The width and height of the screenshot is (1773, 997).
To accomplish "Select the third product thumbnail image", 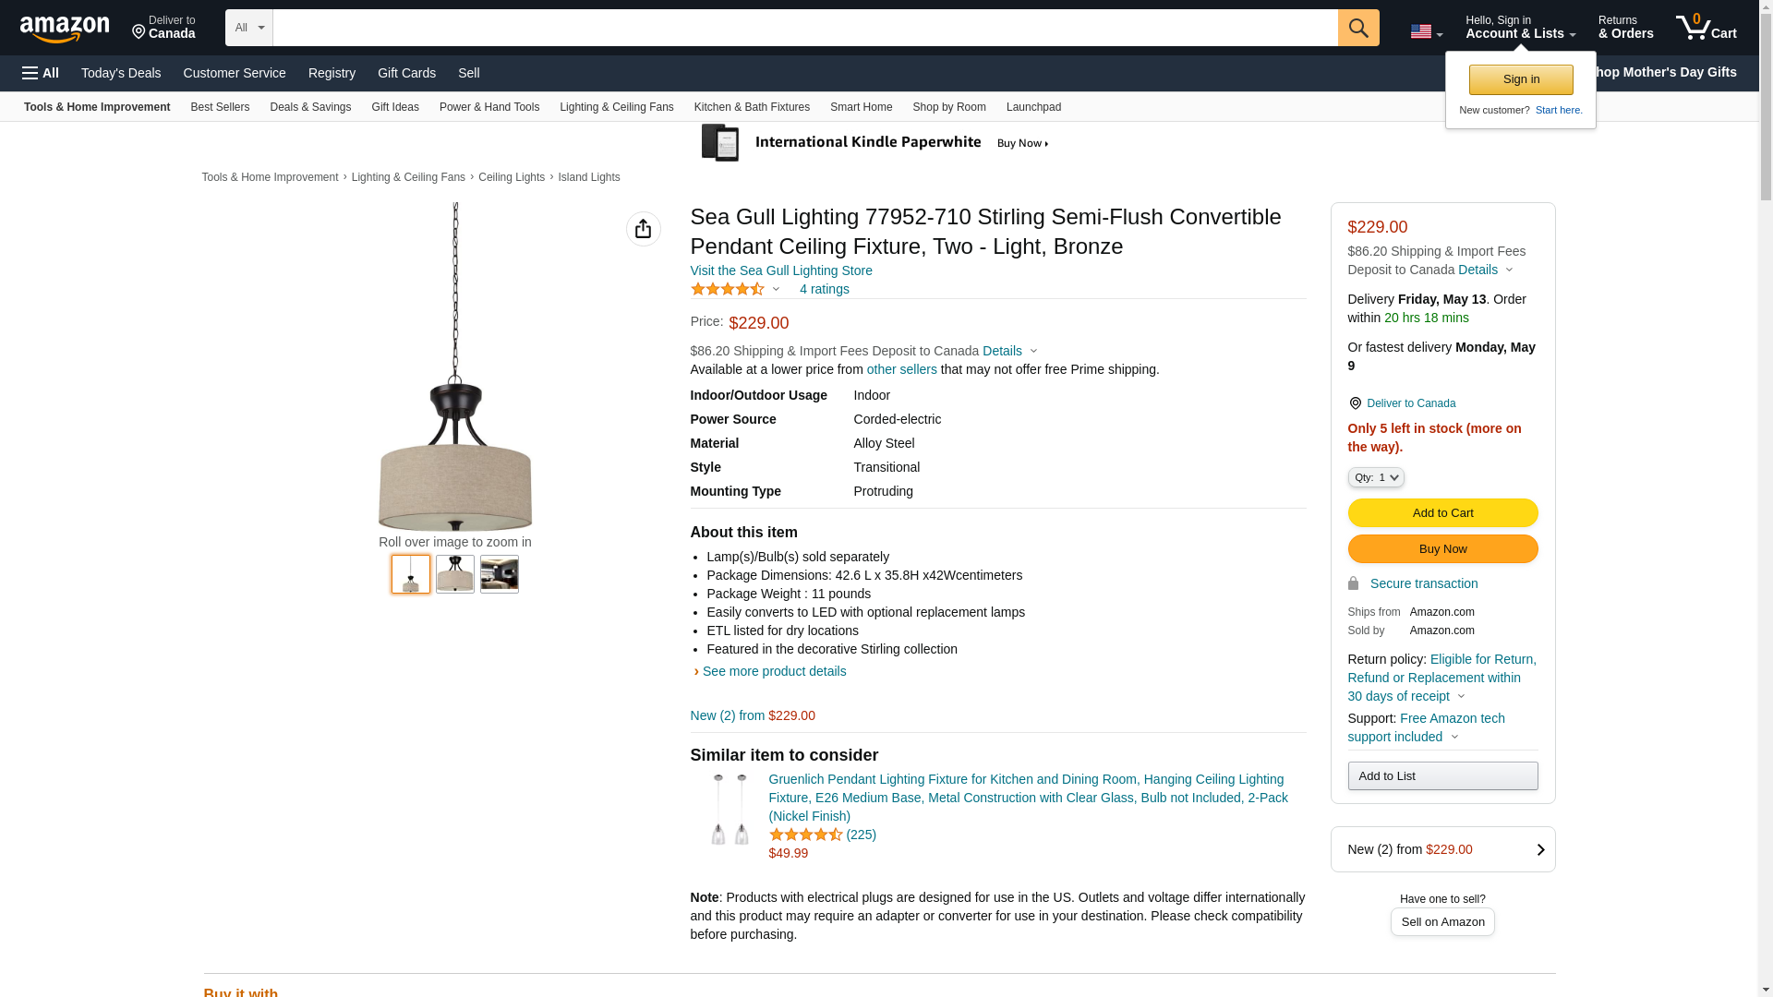I will 499,574.
